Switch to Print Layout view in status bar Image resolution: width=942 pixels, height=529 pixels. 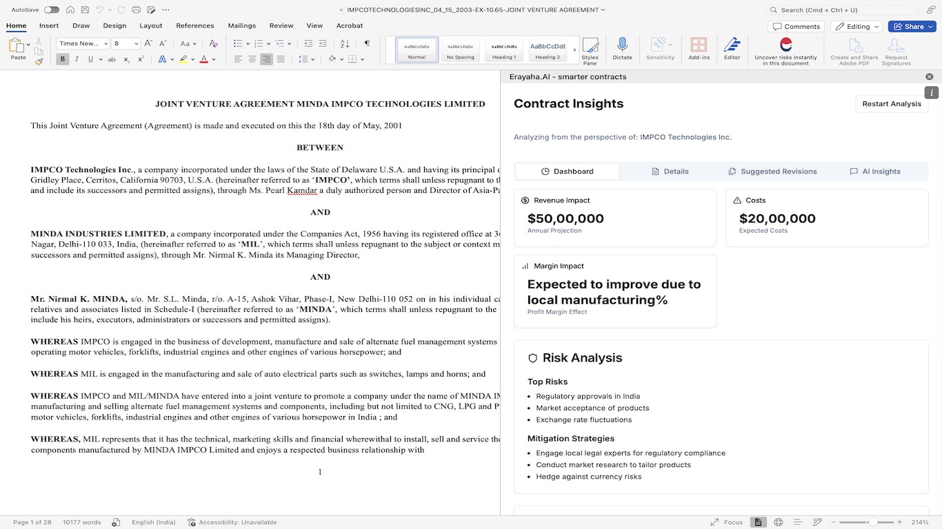tap(758, 522)
